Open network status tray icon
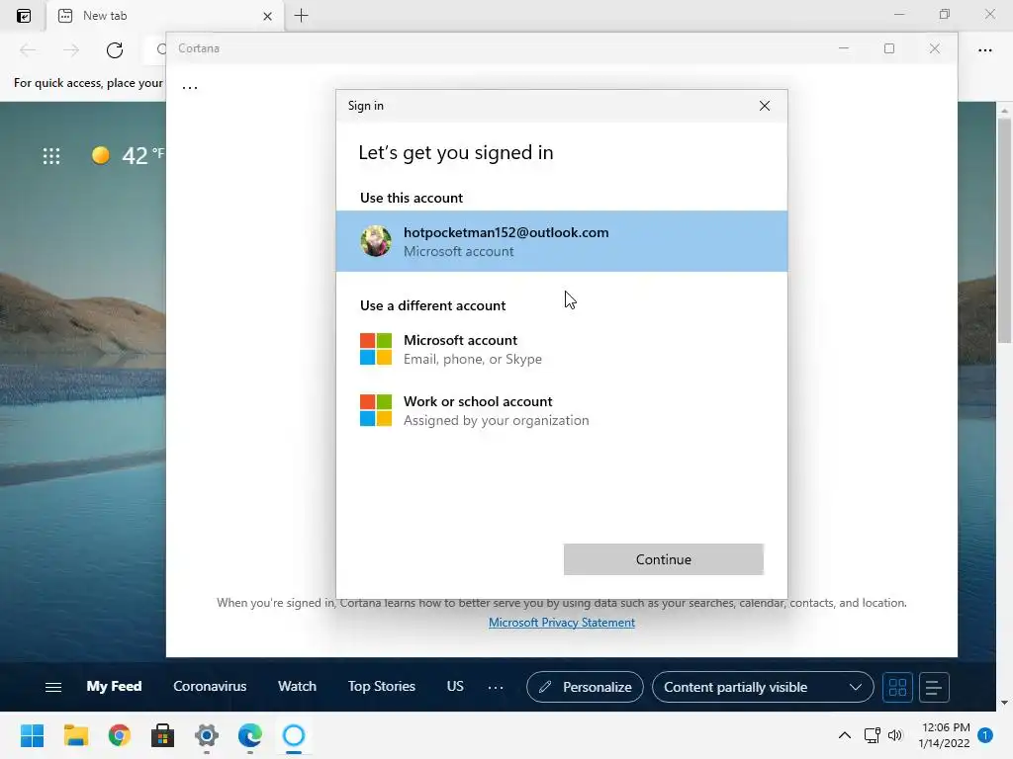 coord(873,735)
